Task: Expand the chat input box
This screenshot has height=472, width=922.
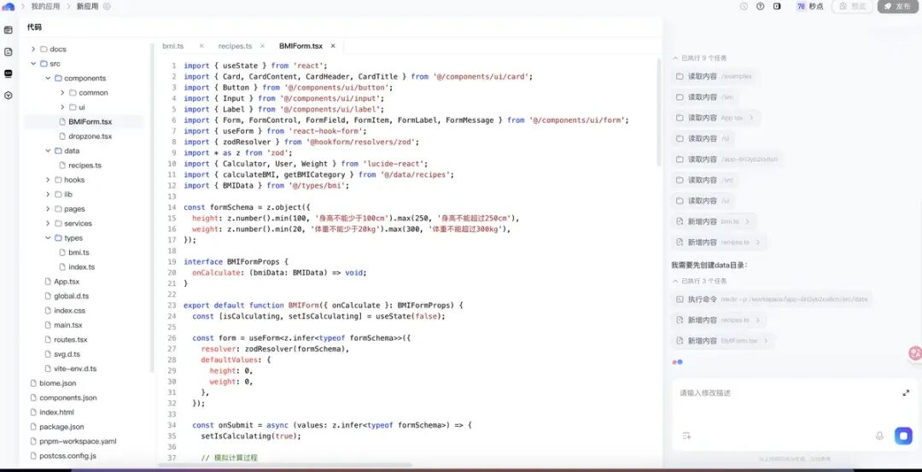Action: (906, 393)
